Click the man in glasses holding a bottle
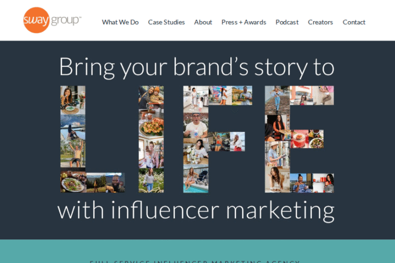The image size is (395, 263). pyautogui.click(x=196, y=125)
